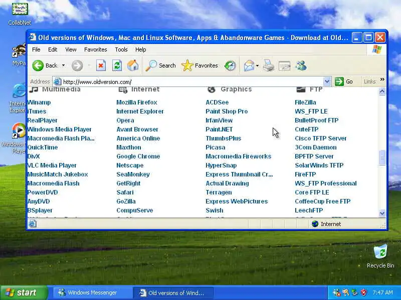Click the Back arrow button
The height and width of the screenshot is (300, 401).
(38, 65)
